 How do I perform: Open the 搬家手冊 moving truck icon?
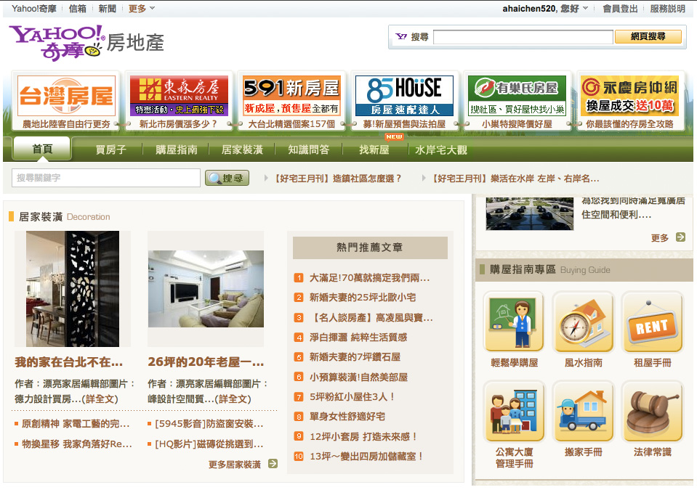pos(583,412)
